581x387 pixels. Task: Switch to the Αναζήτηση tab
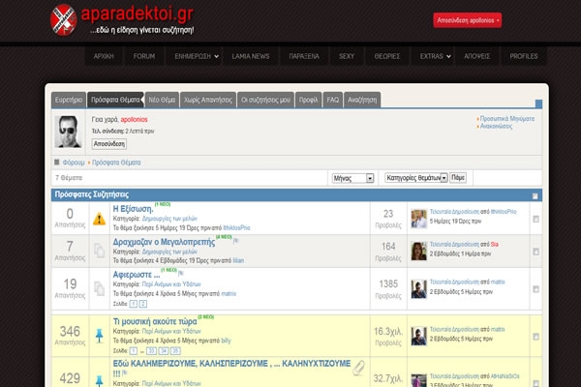(362, 100)
